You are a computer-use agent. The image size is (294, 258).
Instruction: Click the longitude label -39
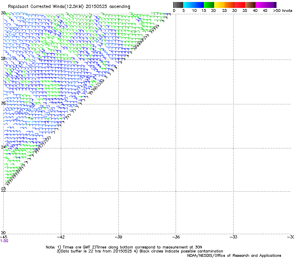tap(118, 237)
